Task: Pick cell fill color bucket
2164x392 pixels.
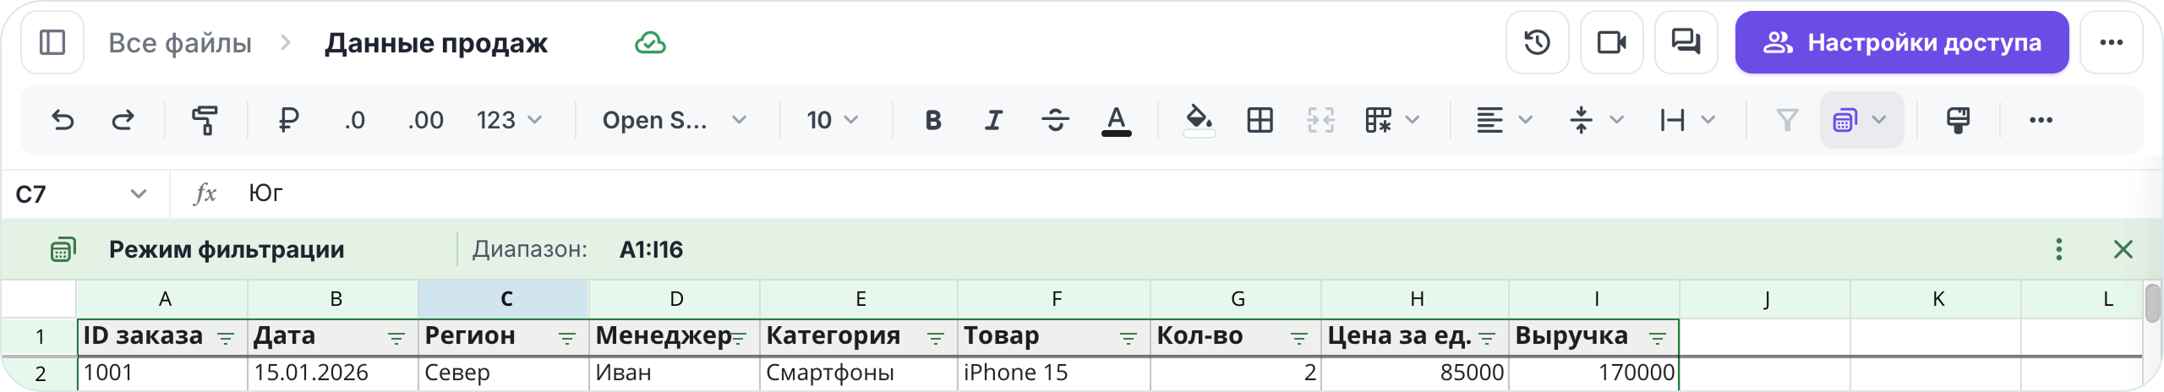Action: click(1199, 120)
